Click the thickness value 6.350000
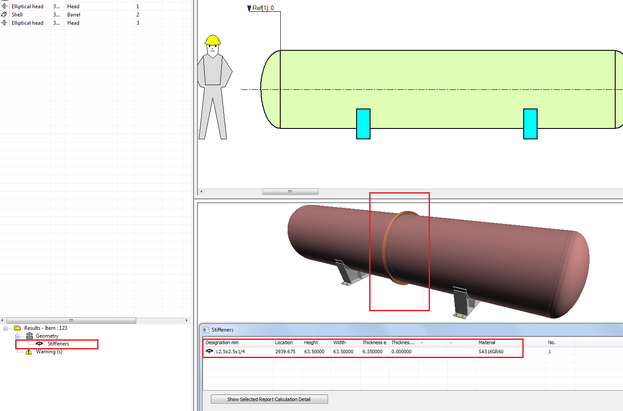623x411 pixels. pos(372,352)
